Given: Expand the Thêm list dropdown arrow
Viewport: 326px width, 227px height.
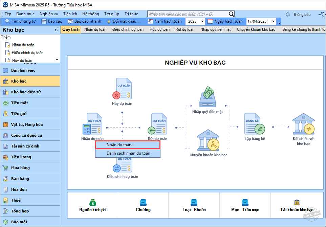Looking at the screenshot, I should 57,60.
